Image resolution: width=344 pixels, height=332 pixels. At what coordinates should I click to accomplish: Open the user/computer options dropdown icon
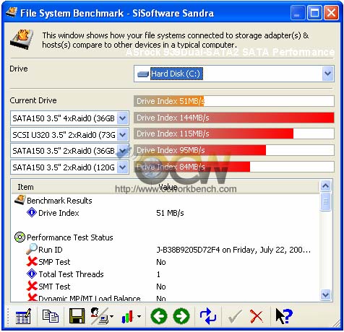click(x=102, y=316)
